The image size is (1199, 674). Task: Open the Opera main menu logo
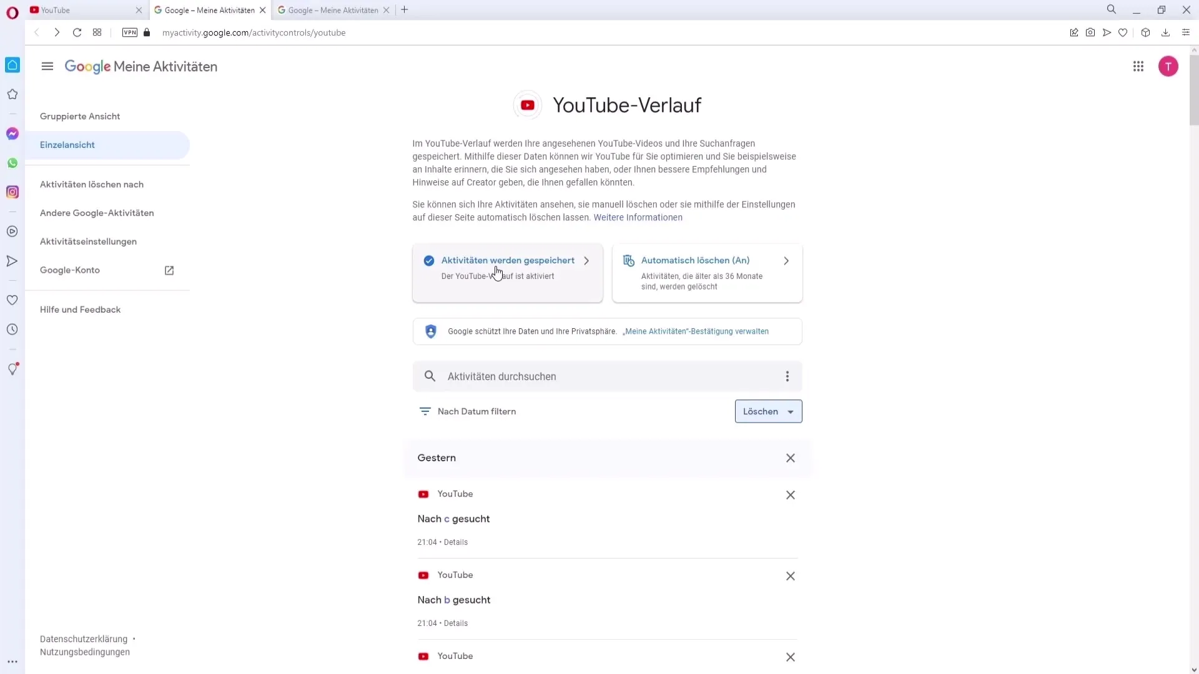[12, 12]
